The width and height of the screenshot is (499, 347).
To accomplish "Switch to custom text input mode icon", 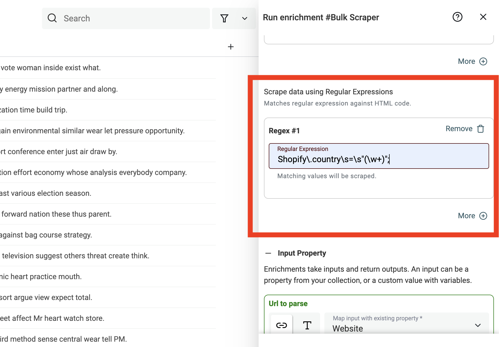I will [307, 325].
